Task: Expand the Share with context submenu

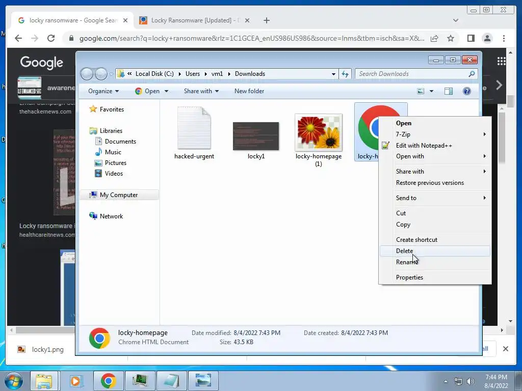Action: (435, 172)
